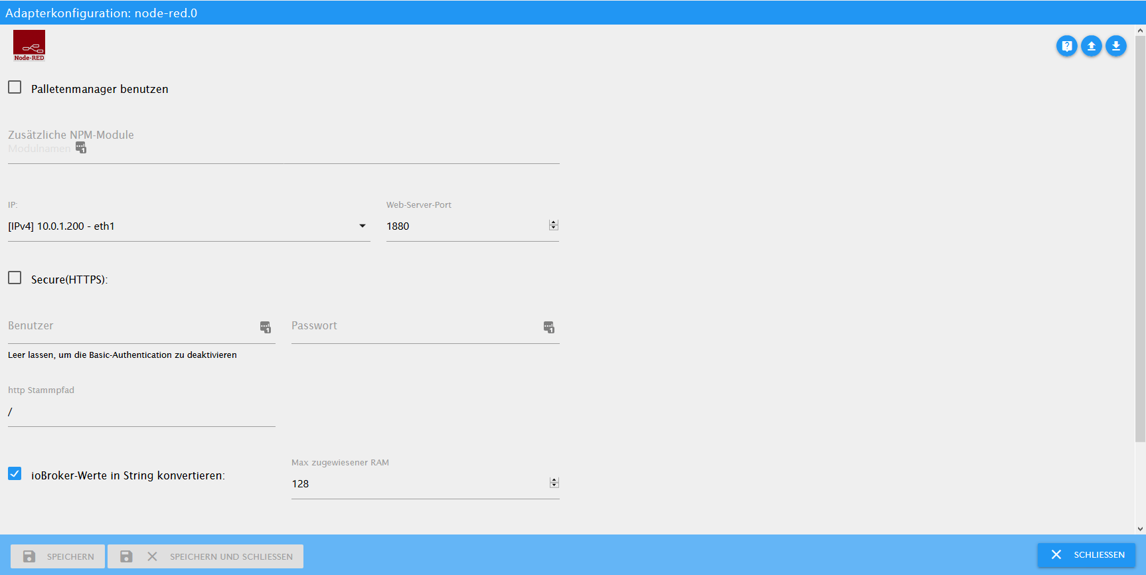Screen dimensions: 1146x575
Task: Click the Basic-Authentication hint text
Action: coord(122,355)
